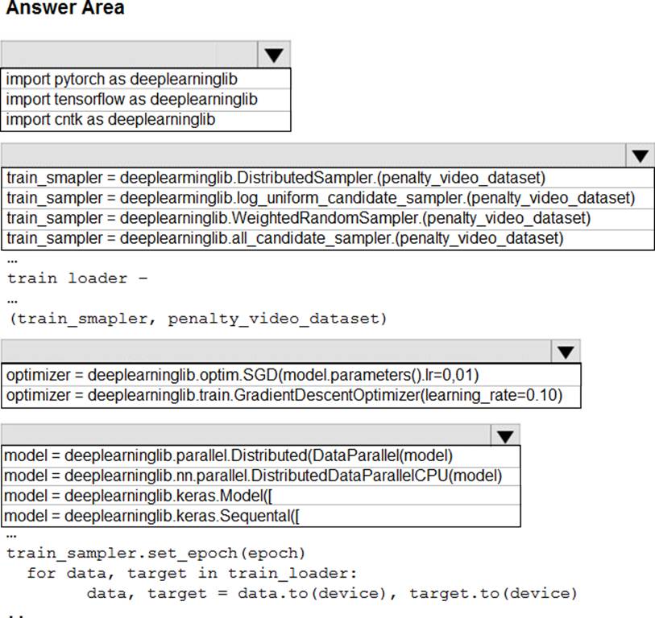This screenshot has height=618, width=655.
Task: Expand the model definition dropdown arrow
Action: 505,435
